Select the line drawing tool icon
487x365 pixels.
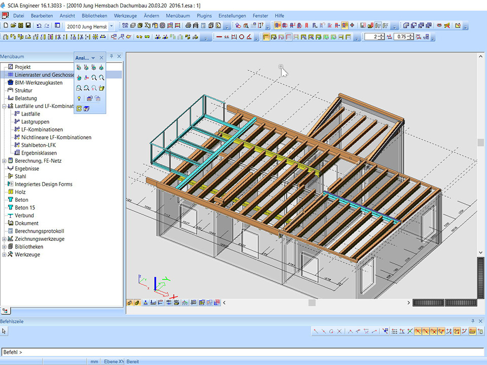point(219,37)
